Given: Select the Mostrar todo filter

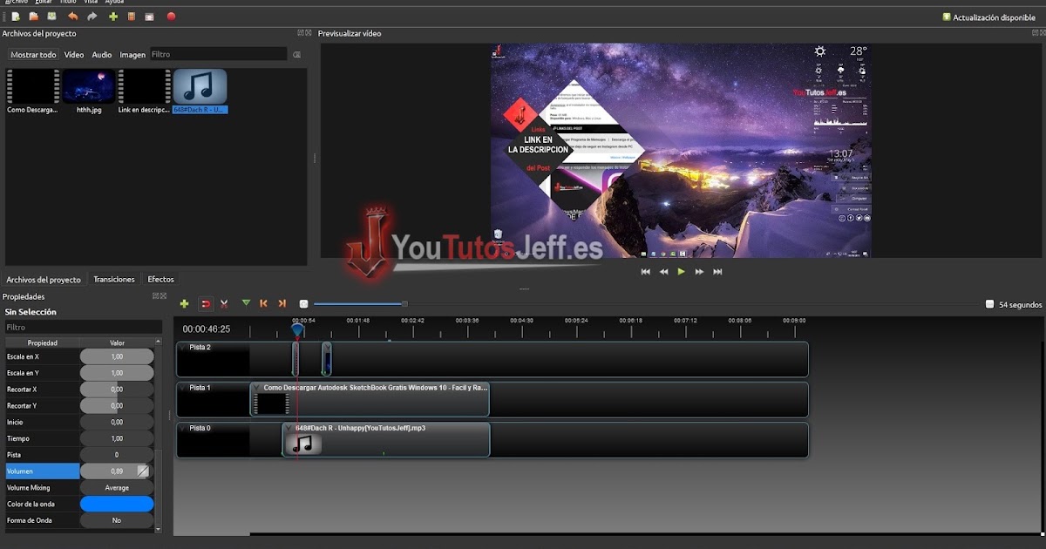Looking at the screenshot, I should [x=33, y=55].
